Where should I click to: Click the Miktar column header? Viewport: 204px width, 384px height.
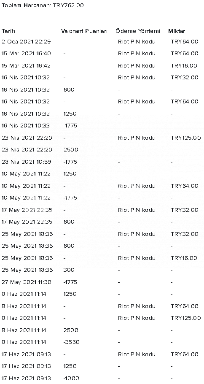[x=177, y=31]
